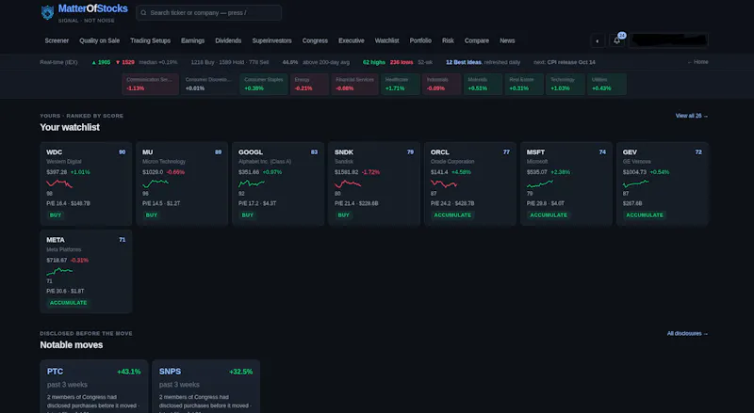The image size is (754, 413).
Task: Open the MU Micron Technology card
Action: point(182,183)
